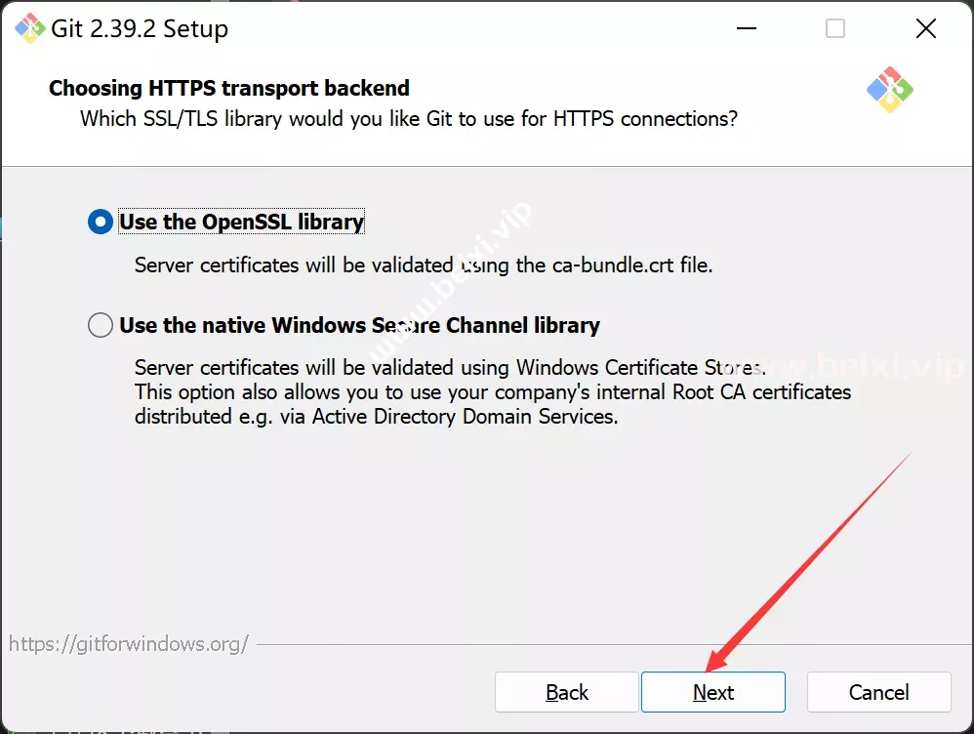Click the 'Use the OpenSSL library' label

tap(242, 222)
